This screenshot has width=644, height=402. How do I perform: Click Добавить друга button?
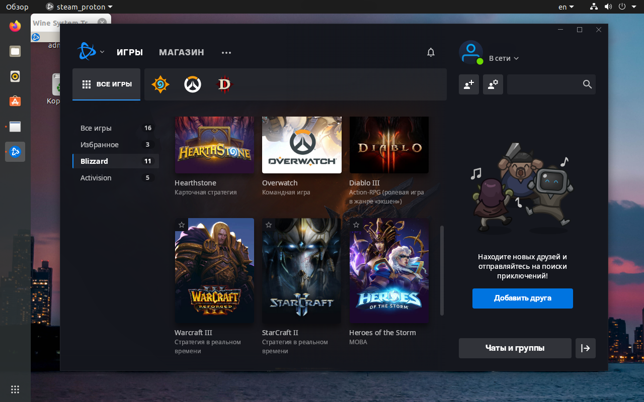point(523,298)
